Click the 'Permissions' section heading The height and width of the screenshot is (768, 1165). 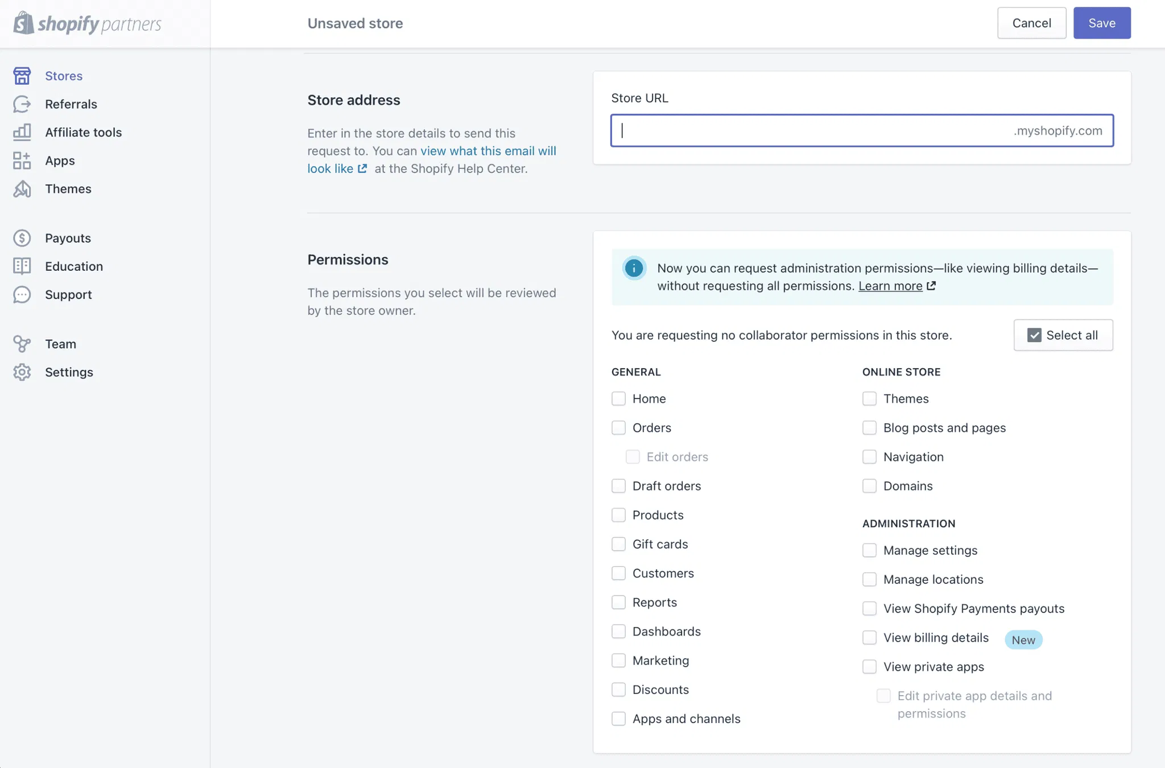pos(348,259)
